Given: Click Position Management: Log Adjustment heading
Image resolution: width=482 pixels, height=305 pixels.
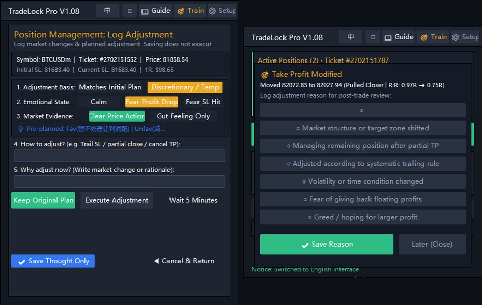Looking at the screenshot, I should pos(93,35).
